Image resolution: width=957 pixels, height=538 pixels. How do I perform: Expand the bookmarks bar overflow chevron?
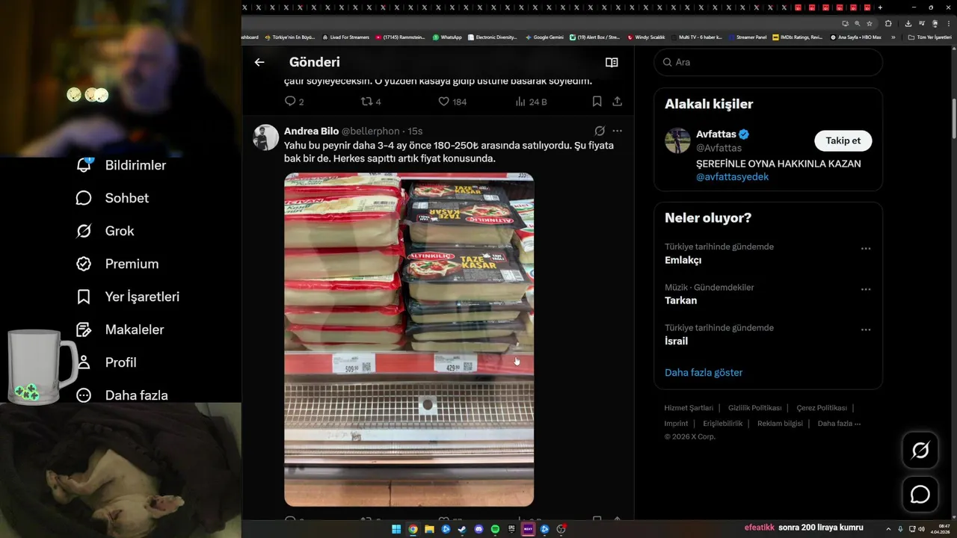(893, 37)
